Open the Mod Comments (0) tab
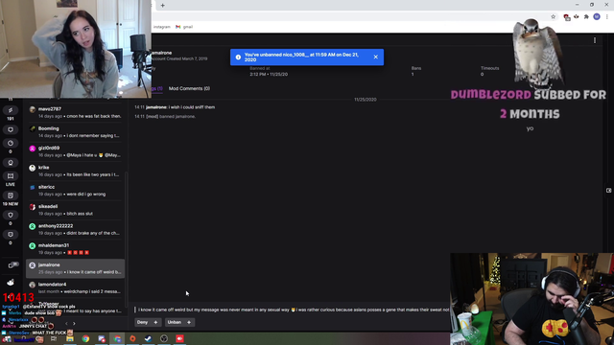Image resolution: width=614 pixels, height=345 pixels. (189, 88)
